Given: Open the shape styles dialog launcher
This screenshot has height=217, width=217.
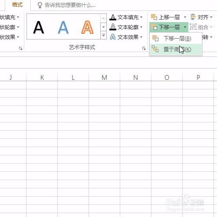Looking at the screenshot, I should [x=20, y=49].
